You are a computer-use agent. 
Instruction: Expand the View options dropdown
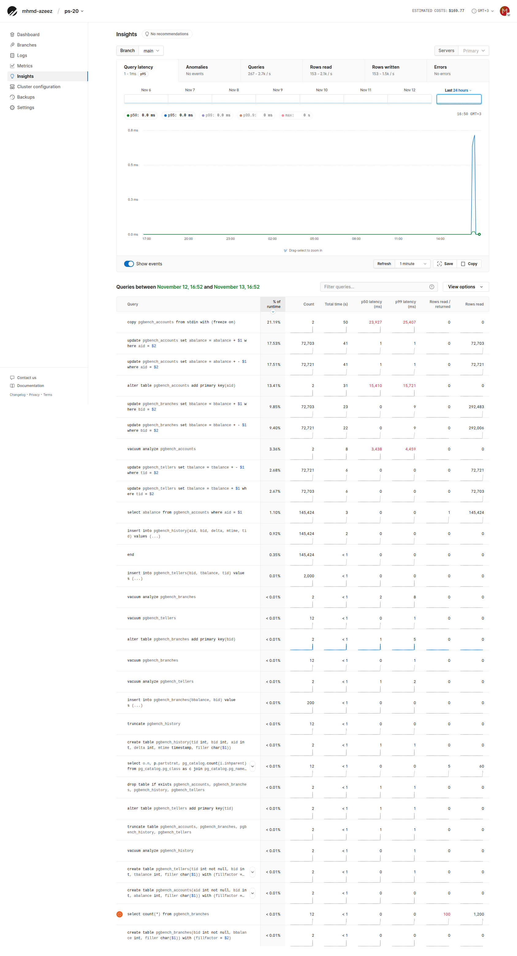466,287
